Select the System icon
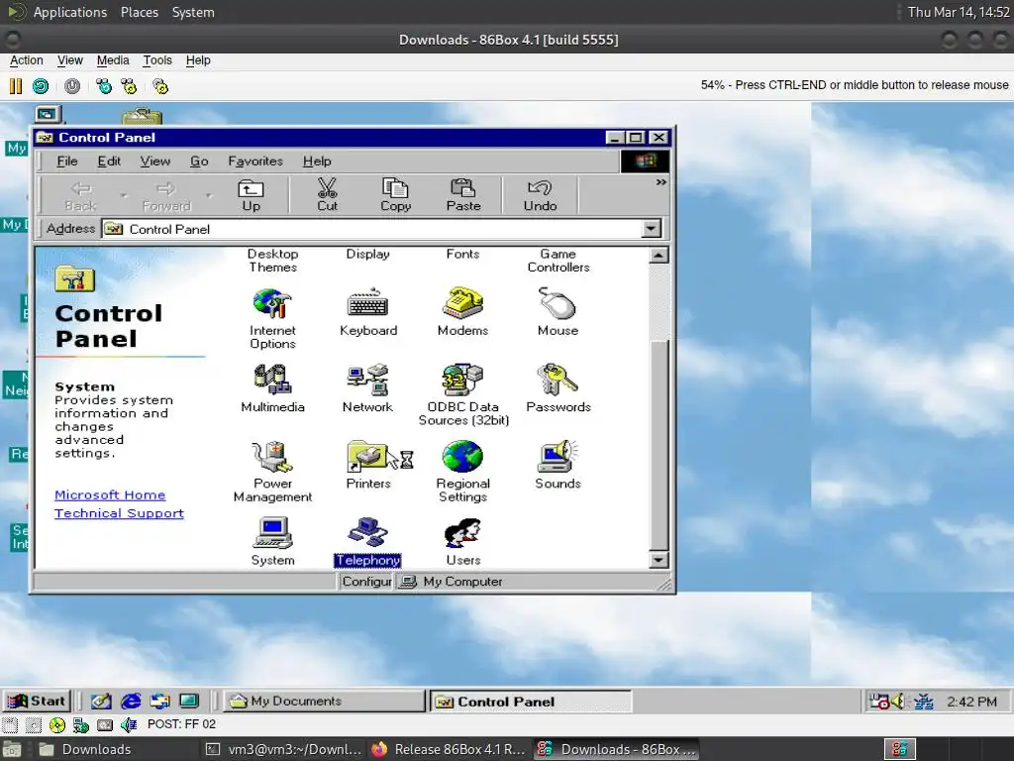The width and height of the screenshot is (1014, 761). (x=272, y=542)
